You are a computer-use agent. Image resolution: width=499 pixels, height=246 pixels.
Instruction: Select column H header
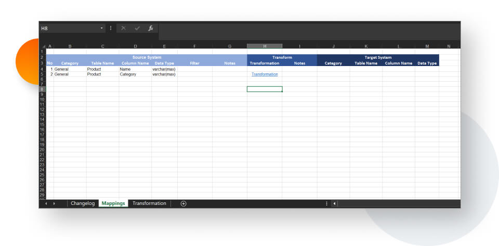(265, 46)
